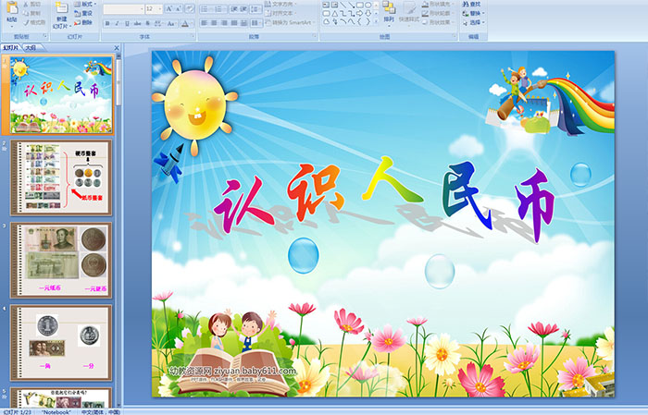Open the Align Text (对齐文本) dropdown

282,13
